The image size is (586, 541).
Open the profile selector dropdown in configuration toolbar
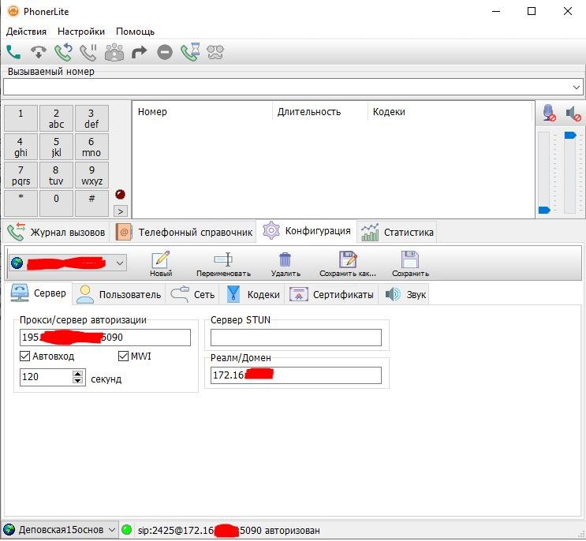coord(120,263)
